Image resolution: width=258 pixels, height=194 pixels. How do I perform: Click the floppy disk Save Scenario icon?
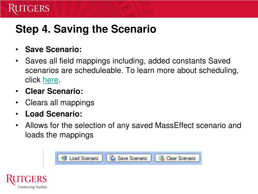[x=112, y=158]
